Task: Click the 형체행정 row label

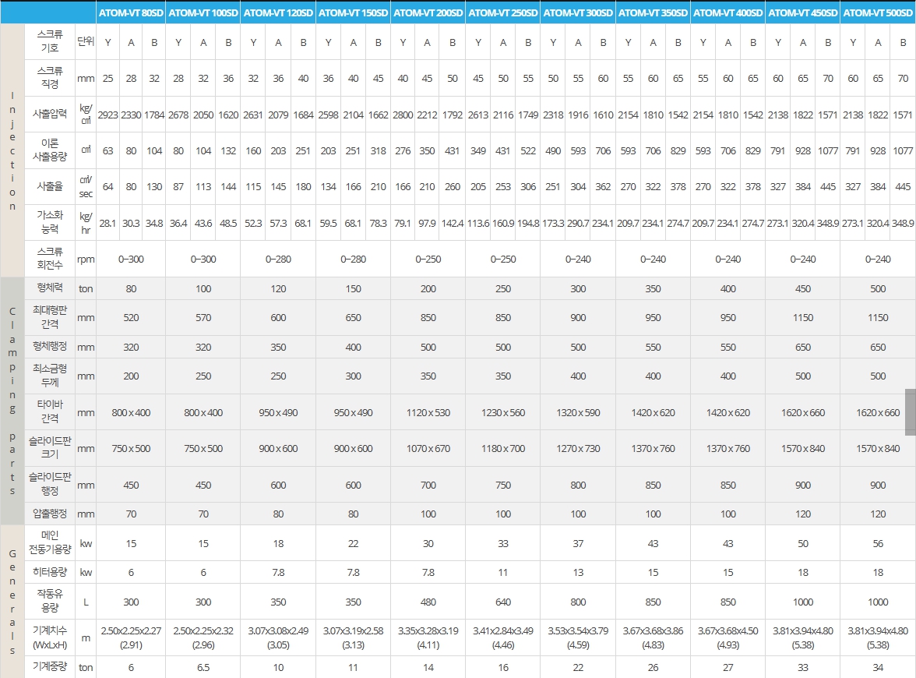Action: tap(50, 346)
